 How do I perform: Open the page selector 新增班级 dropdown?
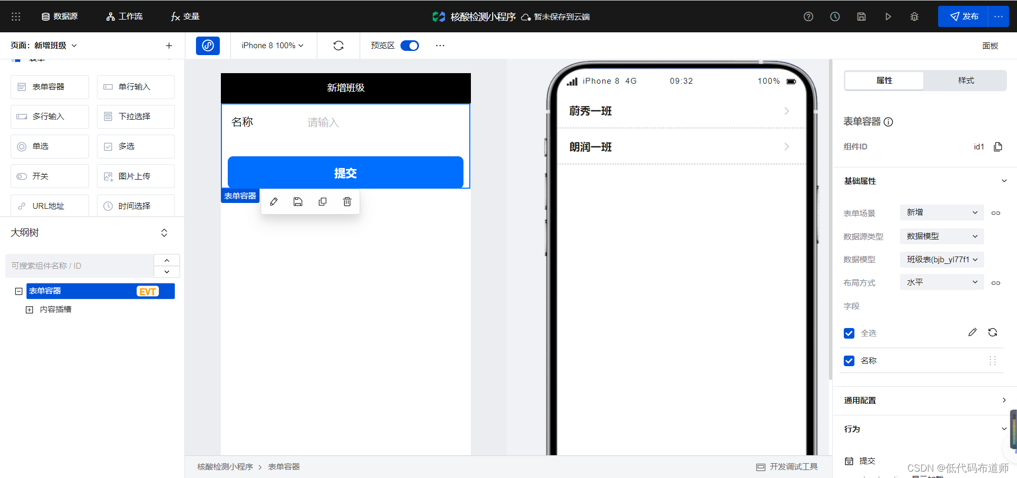tap(44, 46)
